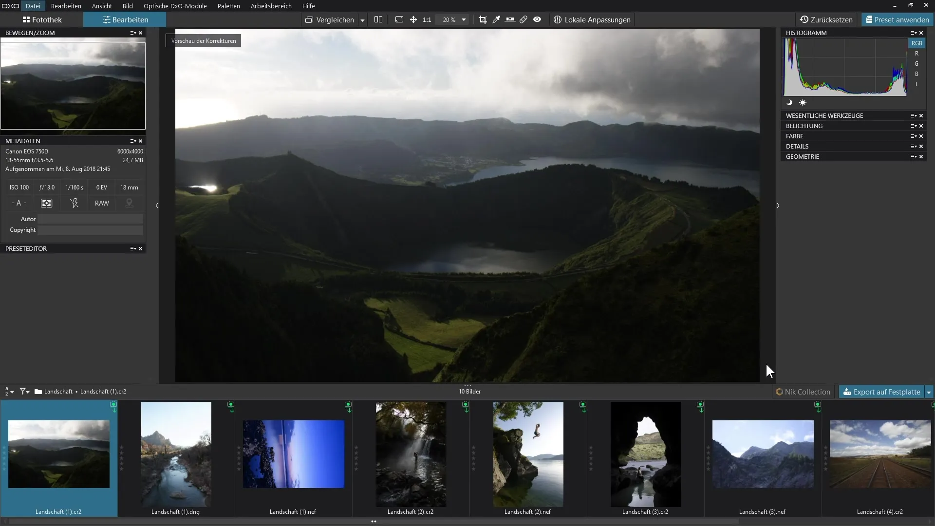Select the move/pan hand tool
This screenshot has width=935, height=526.
(413, 19)
